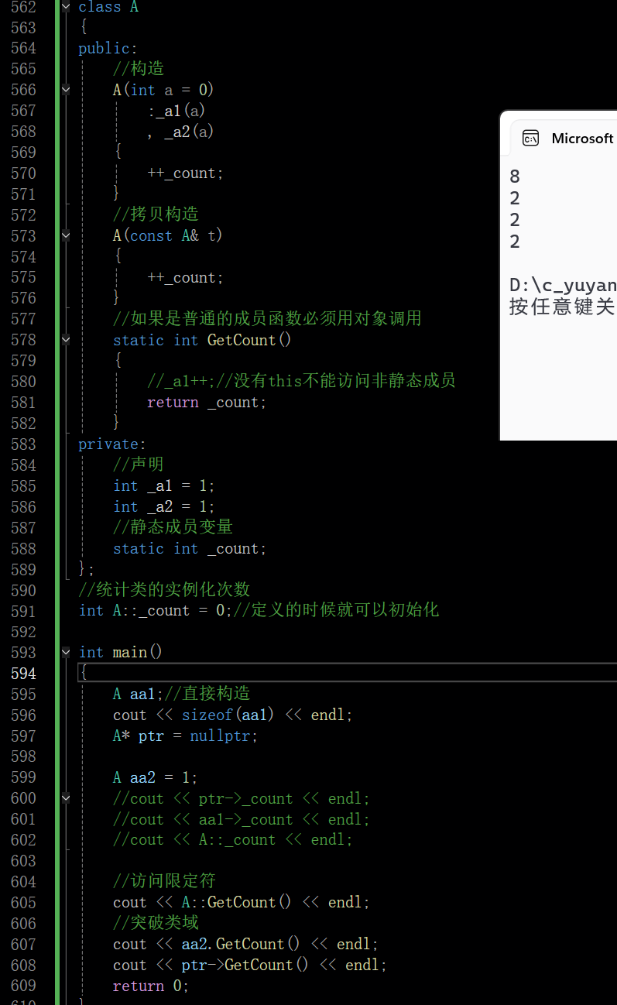Click 'cout << sizeof(aa1) << endl;' line
Screen dimensions: 617x1005
coord(233,715)
